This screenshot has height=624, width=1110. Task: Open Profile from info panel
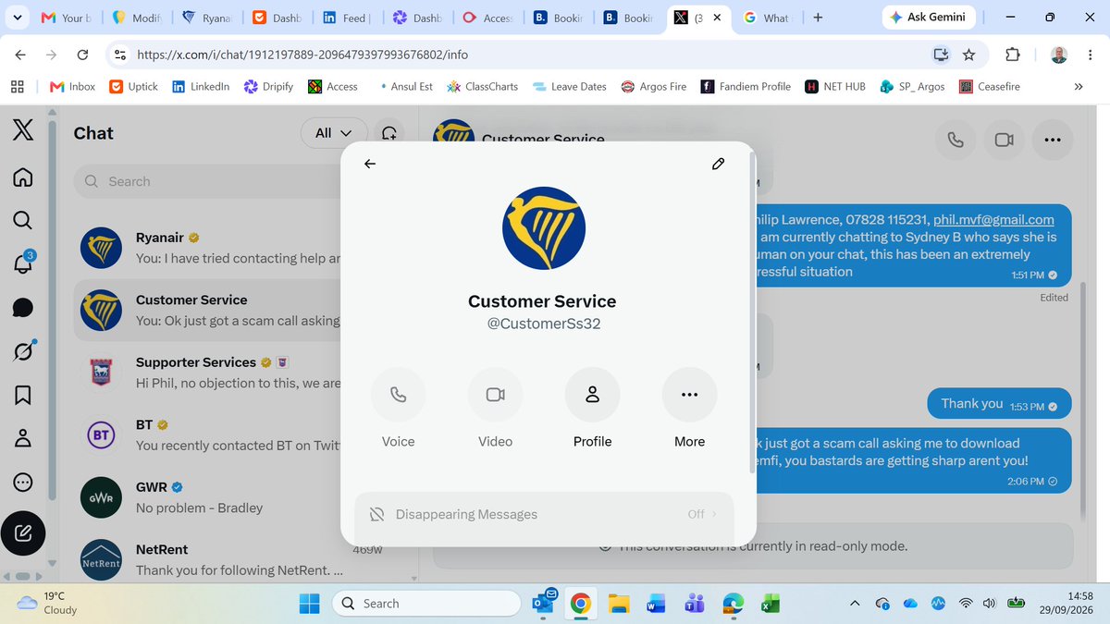pos(593,395)
